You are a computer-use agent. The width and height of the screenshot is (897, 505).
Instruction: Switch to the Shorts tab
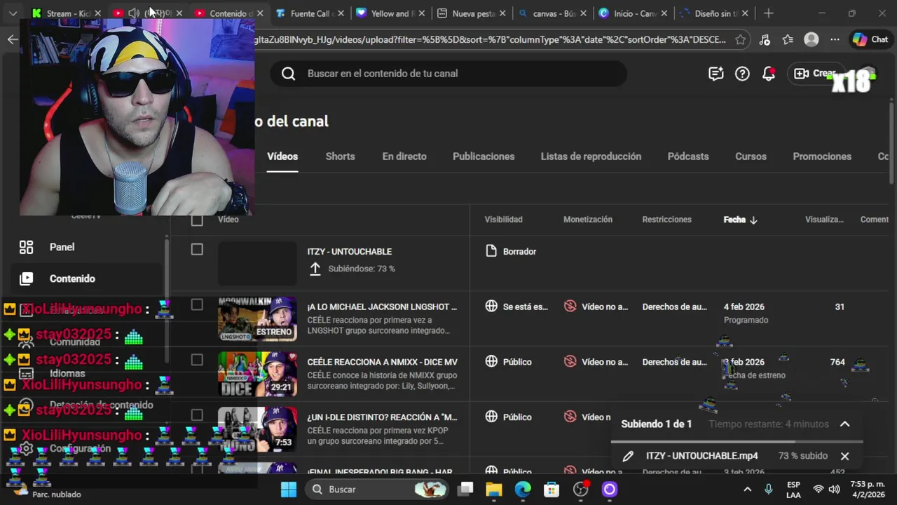coord(340,156)
